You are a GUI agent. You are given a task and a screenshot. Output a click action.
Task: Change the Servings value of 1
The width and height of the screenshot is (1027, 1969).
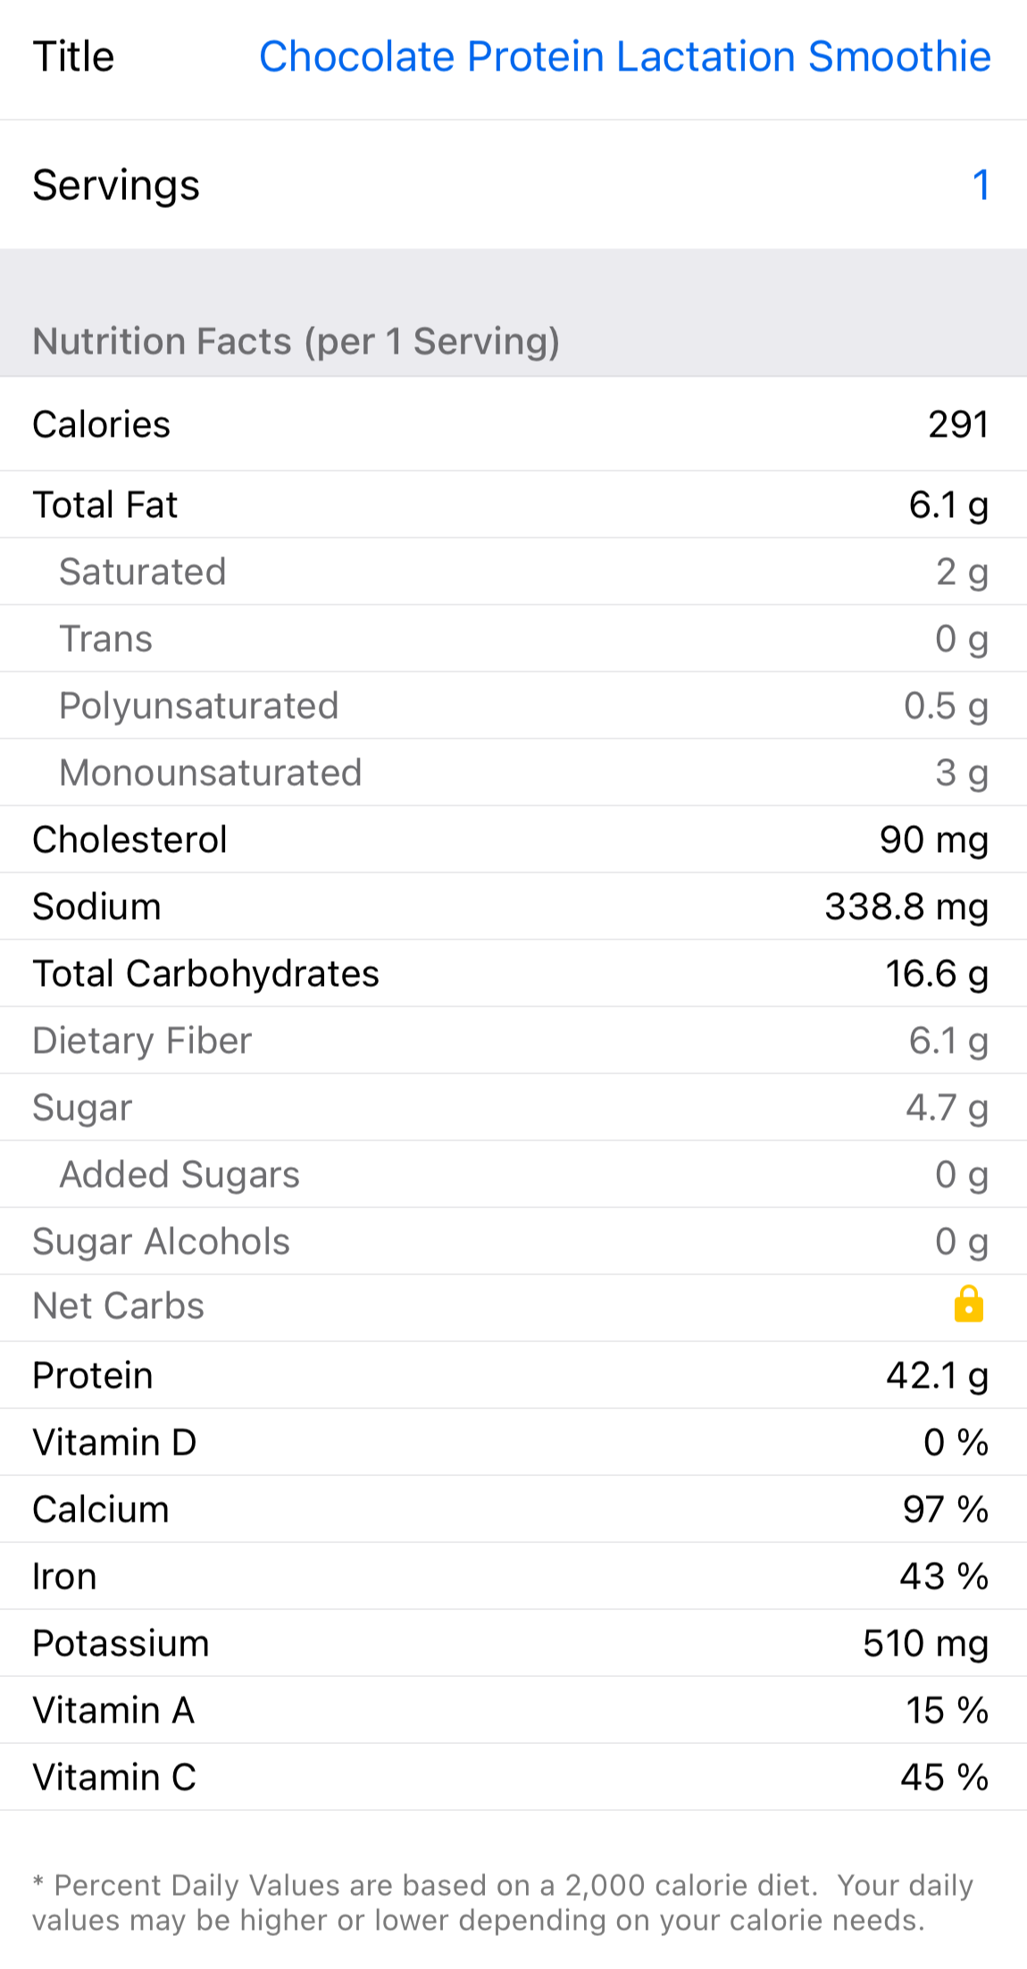click(x=980, y=186)
